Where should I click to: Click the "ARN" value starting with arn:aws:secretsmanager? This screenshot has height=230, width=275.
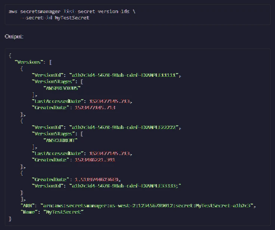click(147, 205)
